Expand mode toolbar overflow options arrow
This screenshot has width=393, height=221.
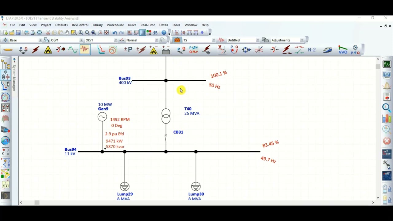363,53
